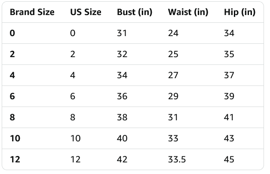Click the Brand Size column header
This screenshot has width=270, height=174.
click(32, 12)
